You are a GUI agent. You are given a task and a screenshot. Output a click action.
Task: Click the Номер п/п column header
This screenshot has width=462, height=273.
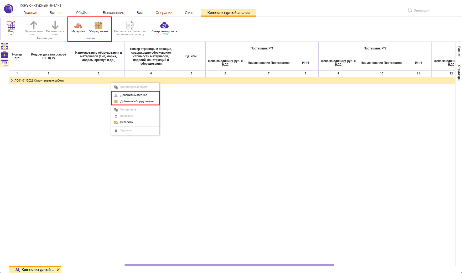(17, 56)
